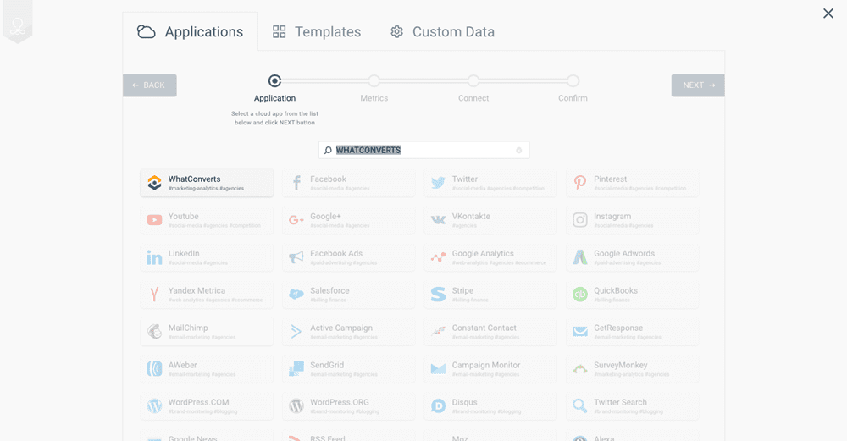Click the Connect step label
This screenshot has height=441, width=847.
click(473, 98)
